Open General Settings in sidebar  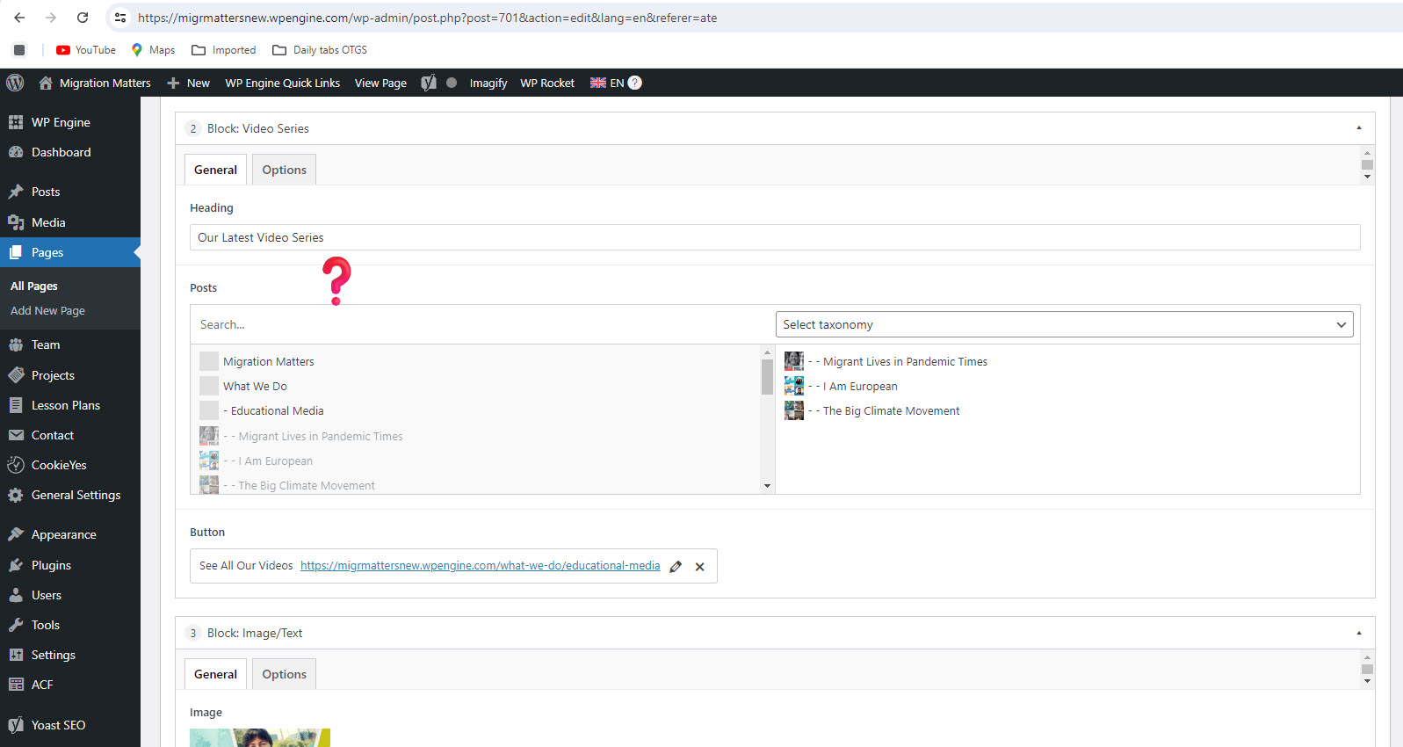pos(70,495)
